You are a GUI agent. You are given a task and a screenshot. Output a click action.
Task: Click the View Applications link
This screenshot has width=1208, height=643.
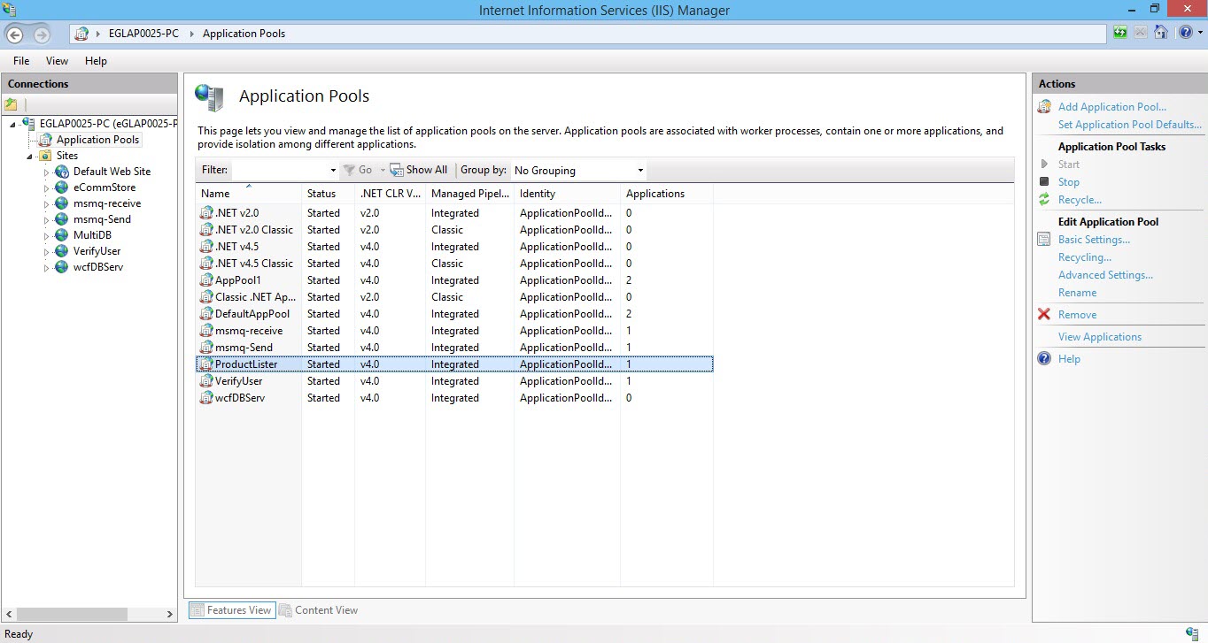click(x=1100, y=337)
